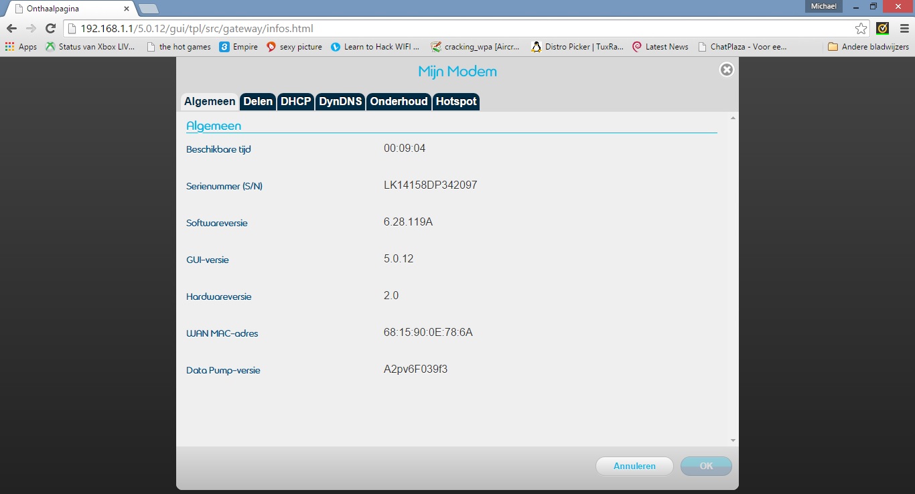Reload the page with refresh icon
Screen dimensions: 915x494
click(x=50, y=29)
